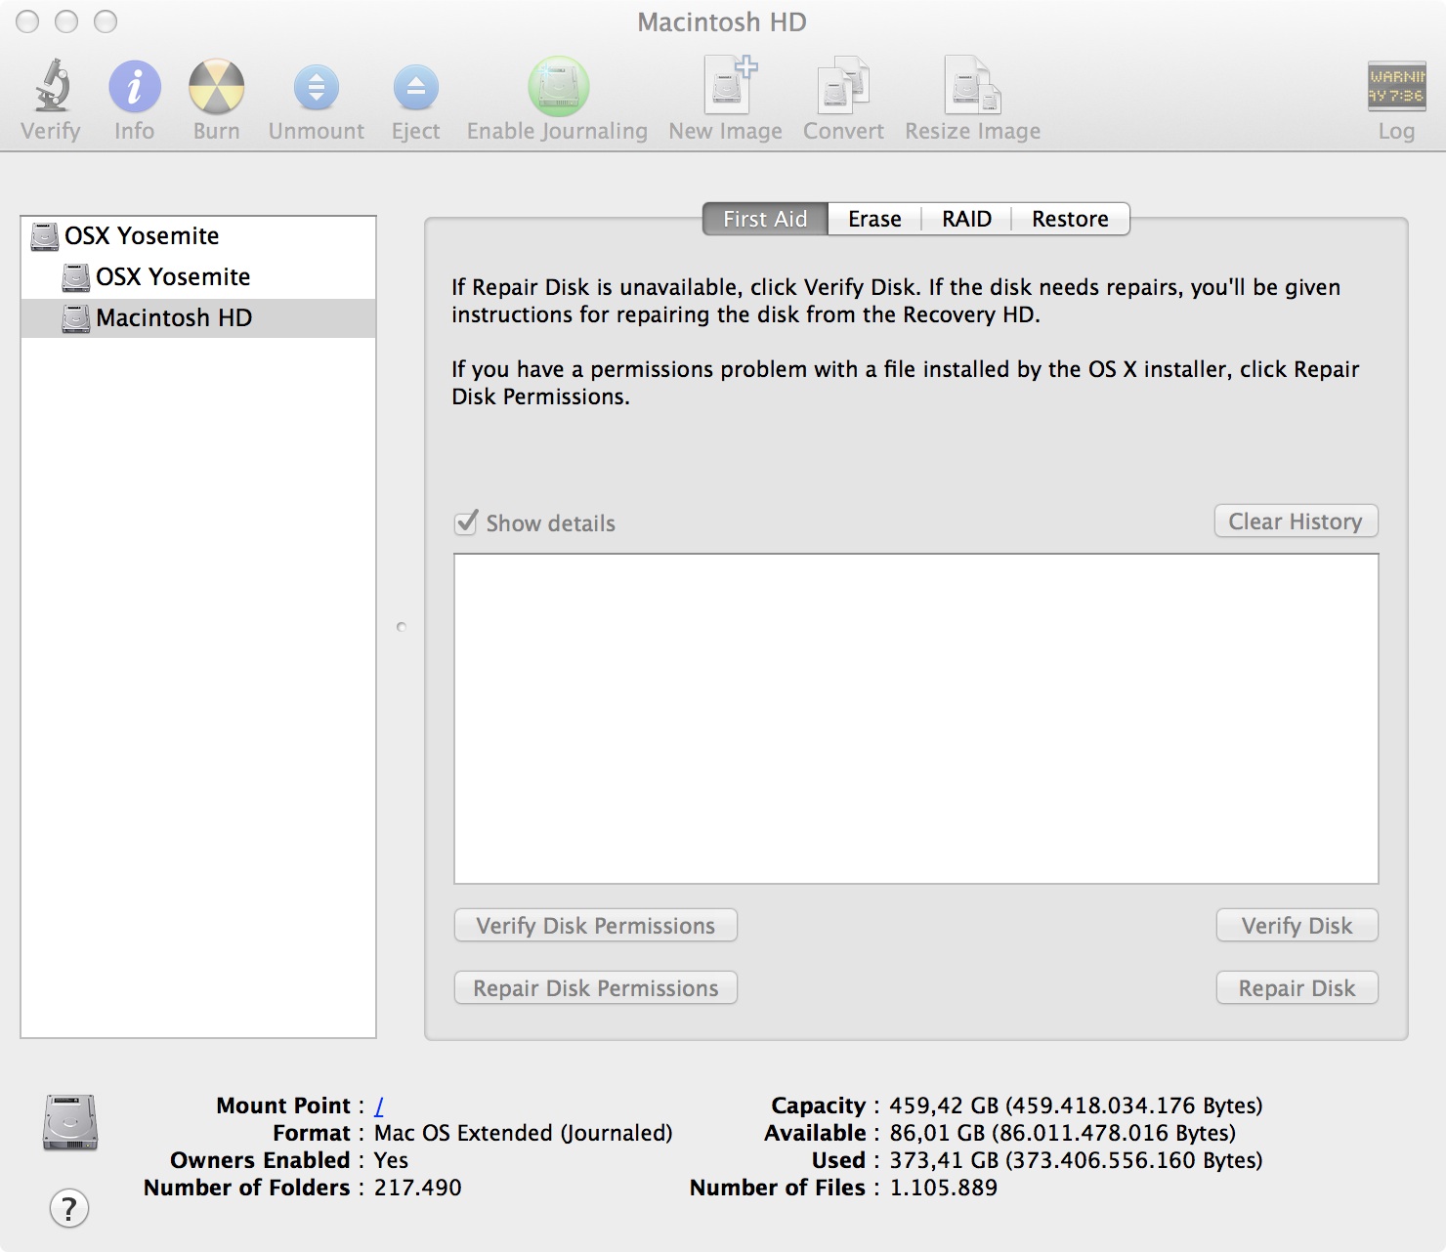
Task: Click the Owners Enabled value Yes
Action: [x=391, y=1160]
